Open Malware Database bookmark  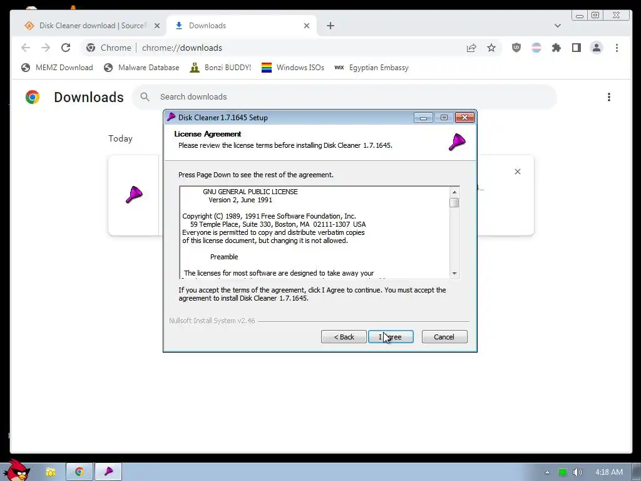click(x=141, y=68)
